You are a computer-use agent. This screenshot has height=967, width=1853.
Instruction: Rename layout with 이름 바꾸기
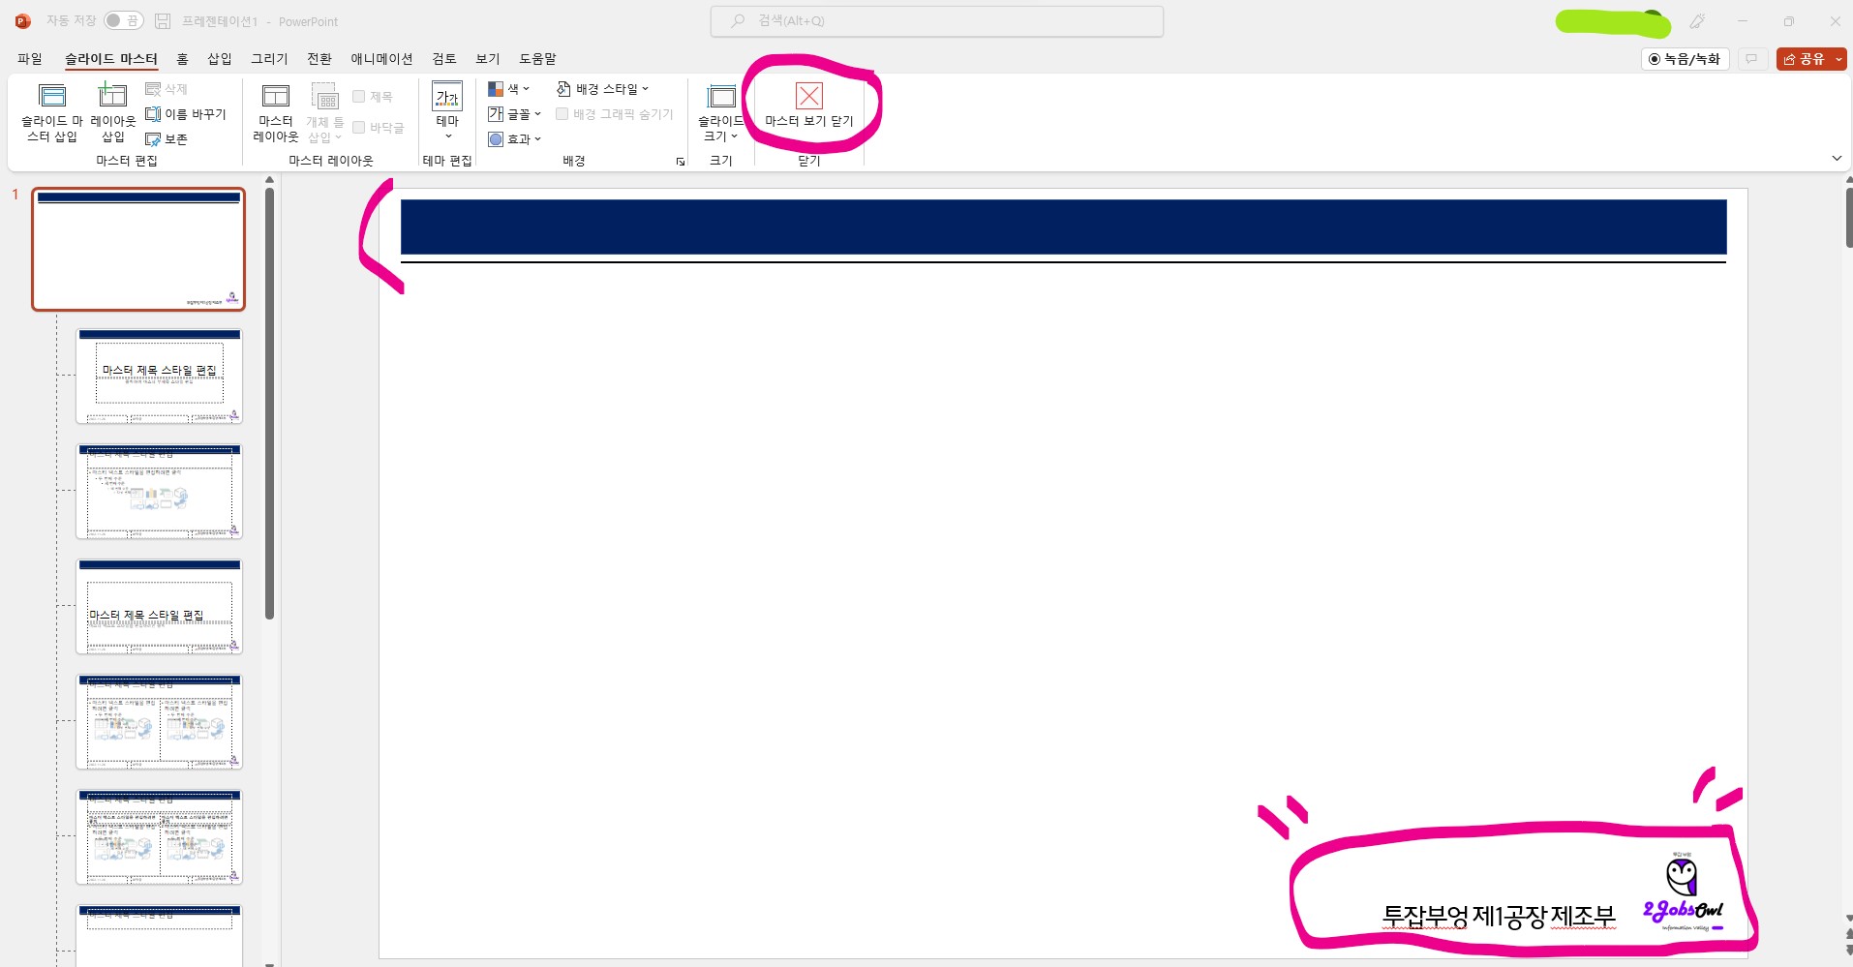(186, 114)
